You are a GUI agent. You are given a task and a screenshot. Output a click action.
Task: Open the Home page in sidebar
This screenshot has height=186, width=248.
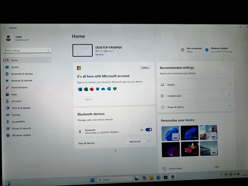(27, 60)
